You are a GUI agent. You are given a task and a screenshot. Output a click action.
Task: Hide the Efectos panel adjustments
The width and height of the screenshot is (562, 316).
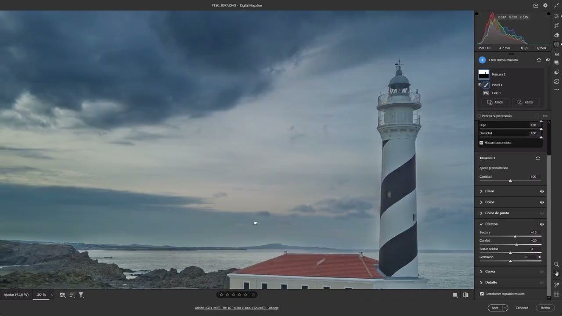click(x=542, y=224)
